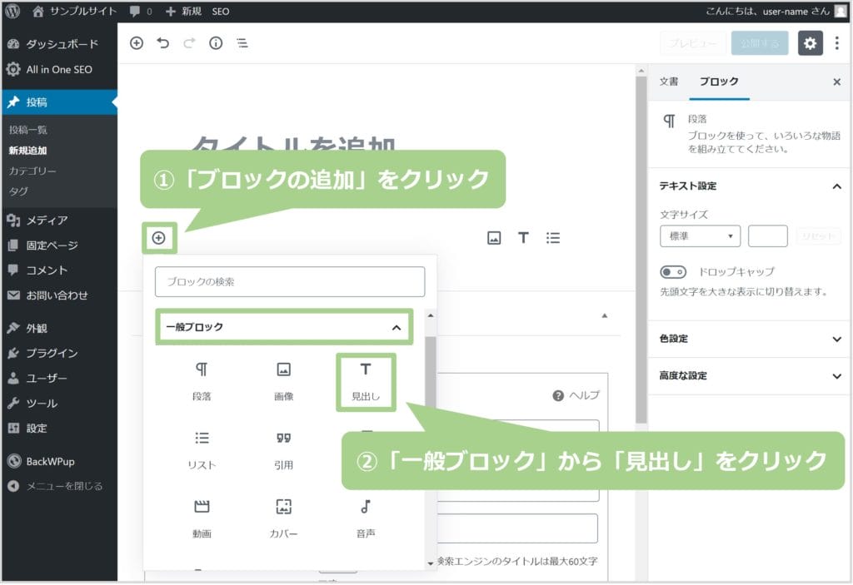Open メディア in the sidebar menu
This screenshot has width=853, height=585.
pyautogui.click(x=47, y=221)
